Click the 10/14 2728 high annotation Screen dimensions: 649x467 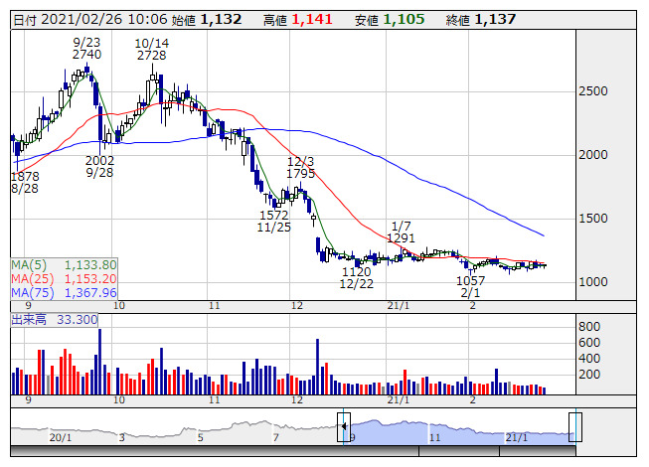coord(151,50)
